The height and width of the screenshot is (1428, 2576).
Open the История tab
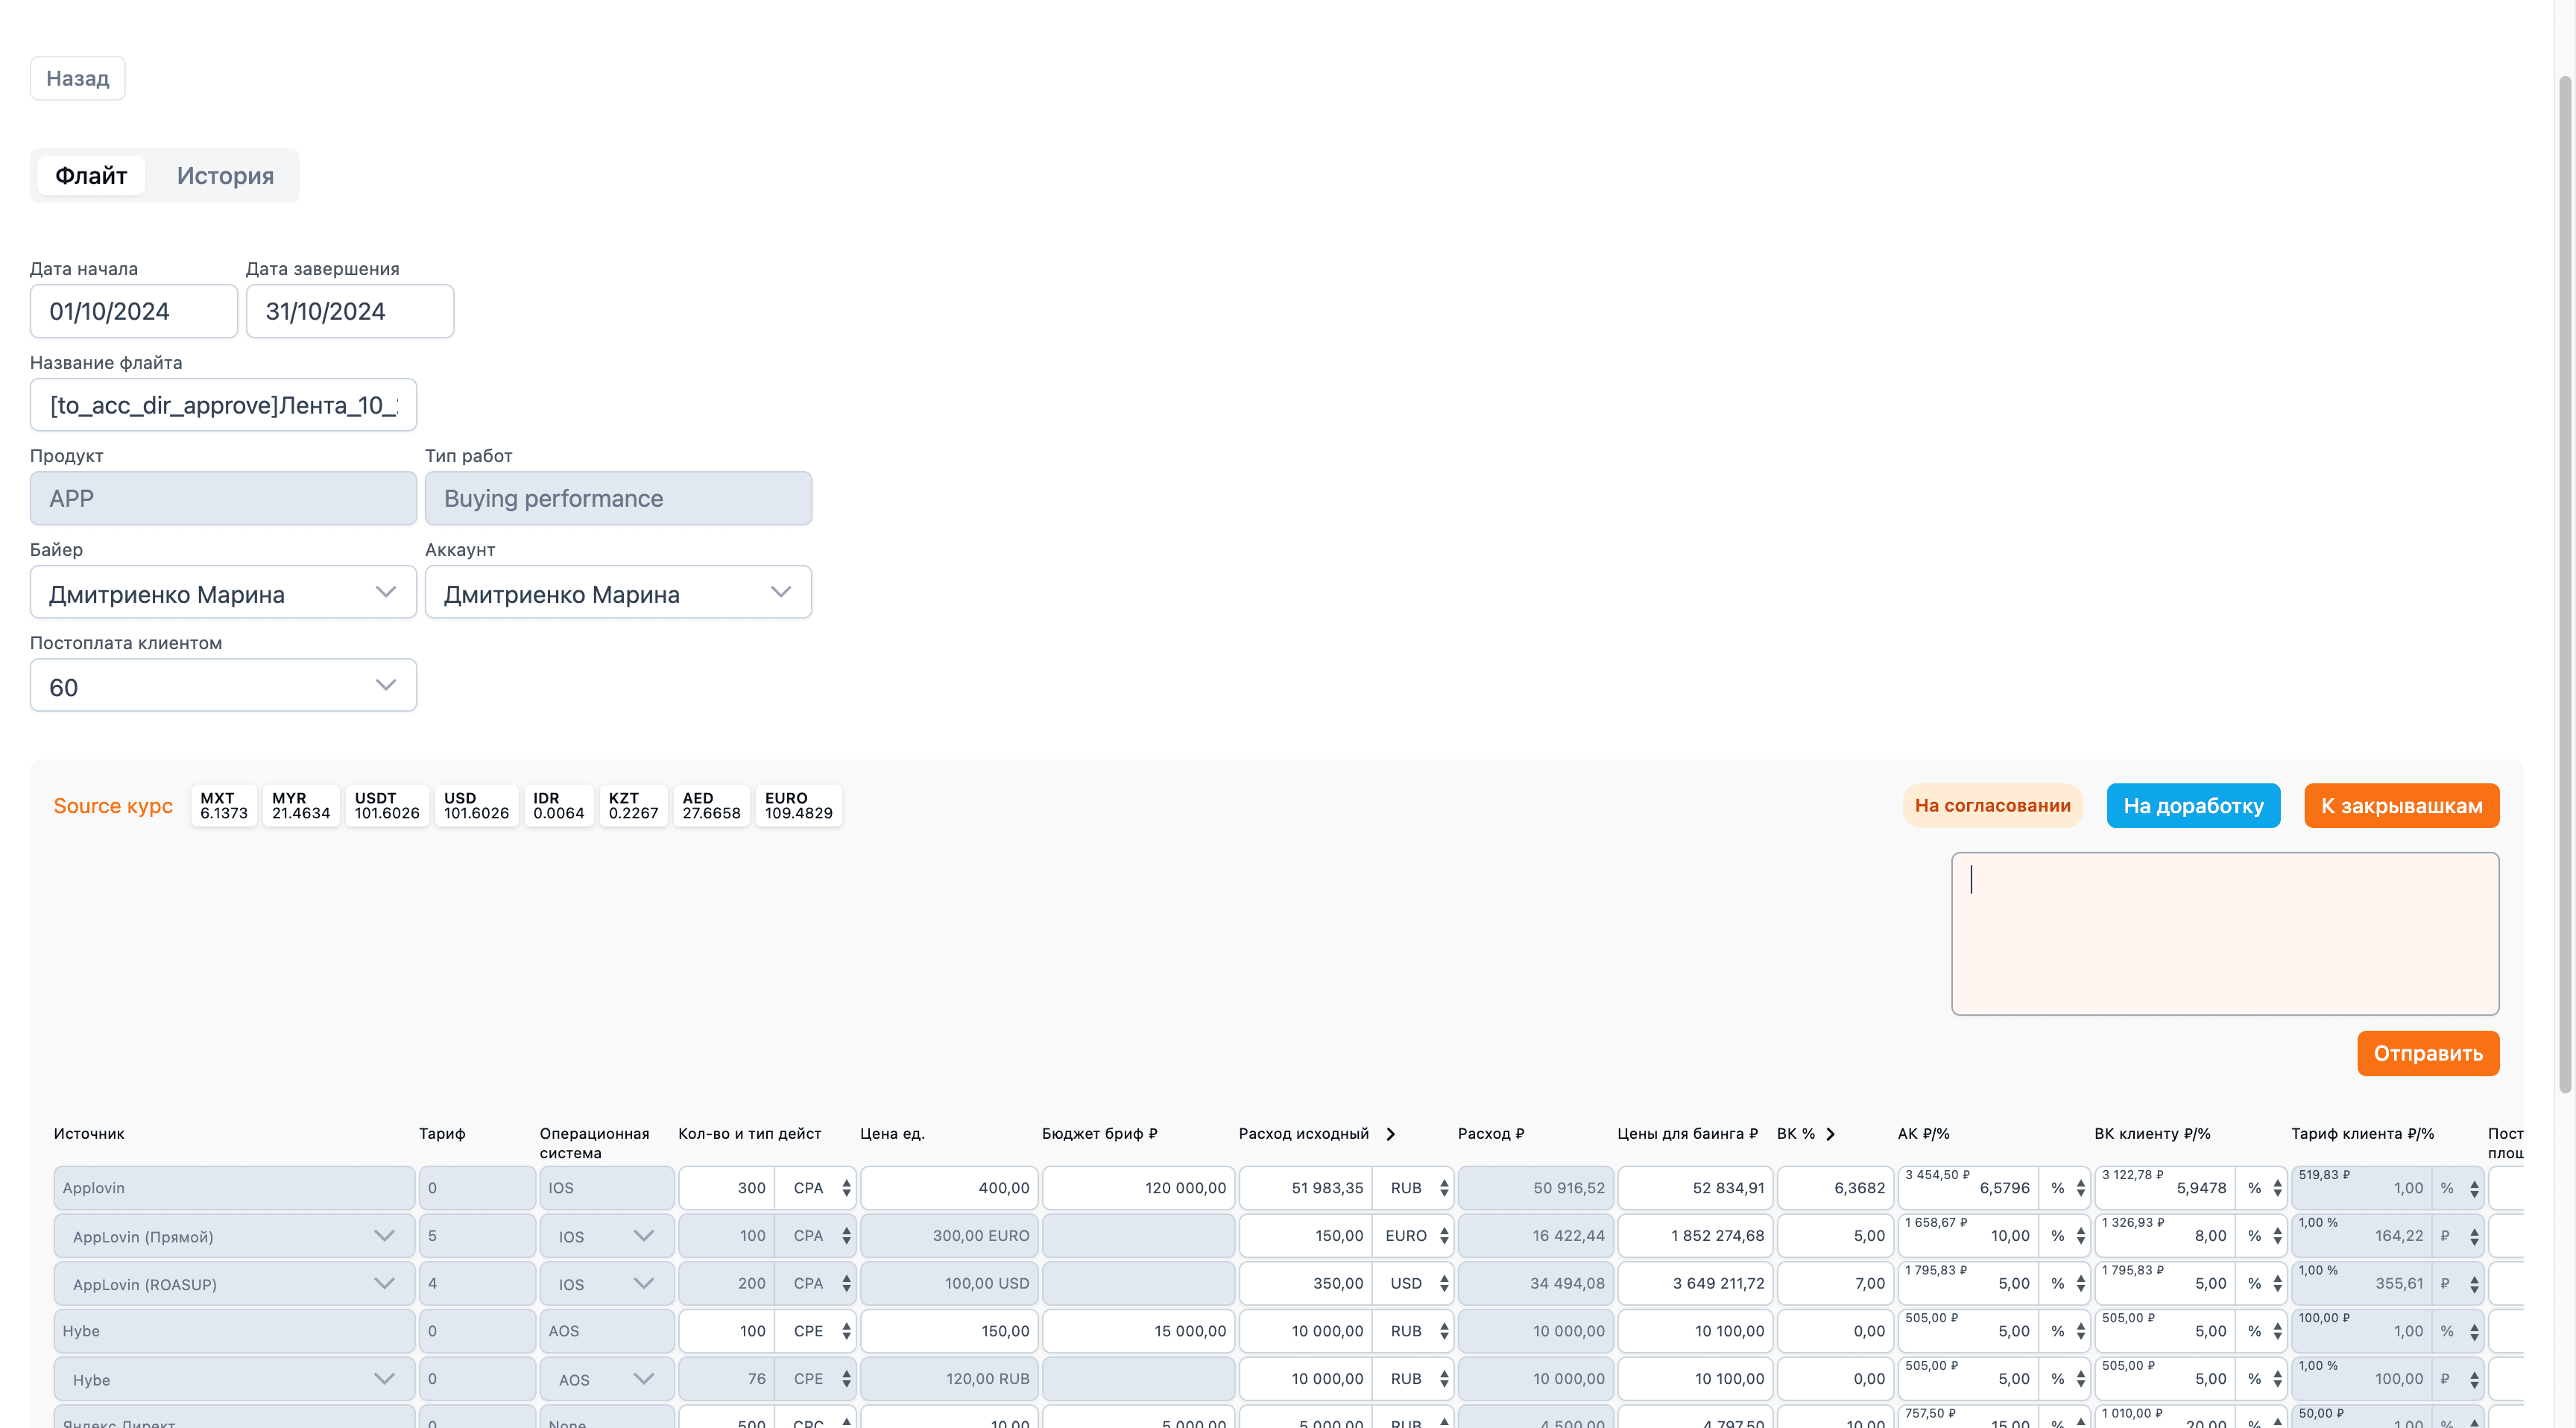click(x=225, y=176)
